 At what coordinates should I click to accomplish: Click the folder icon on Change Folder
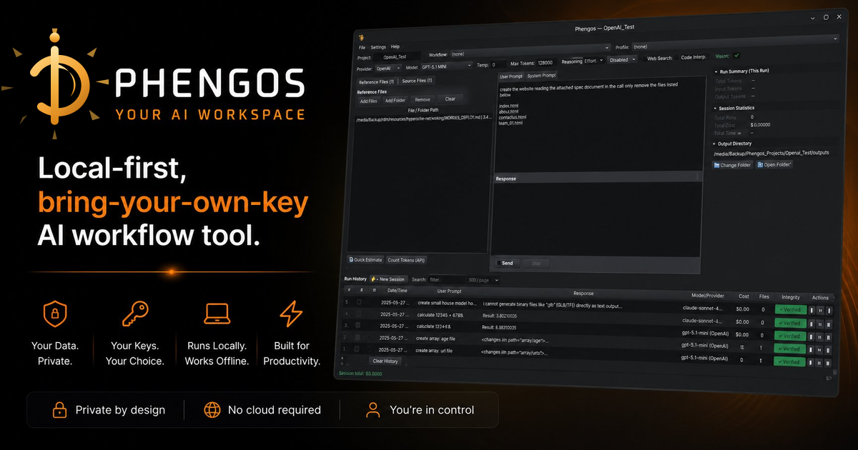[716, 165]
